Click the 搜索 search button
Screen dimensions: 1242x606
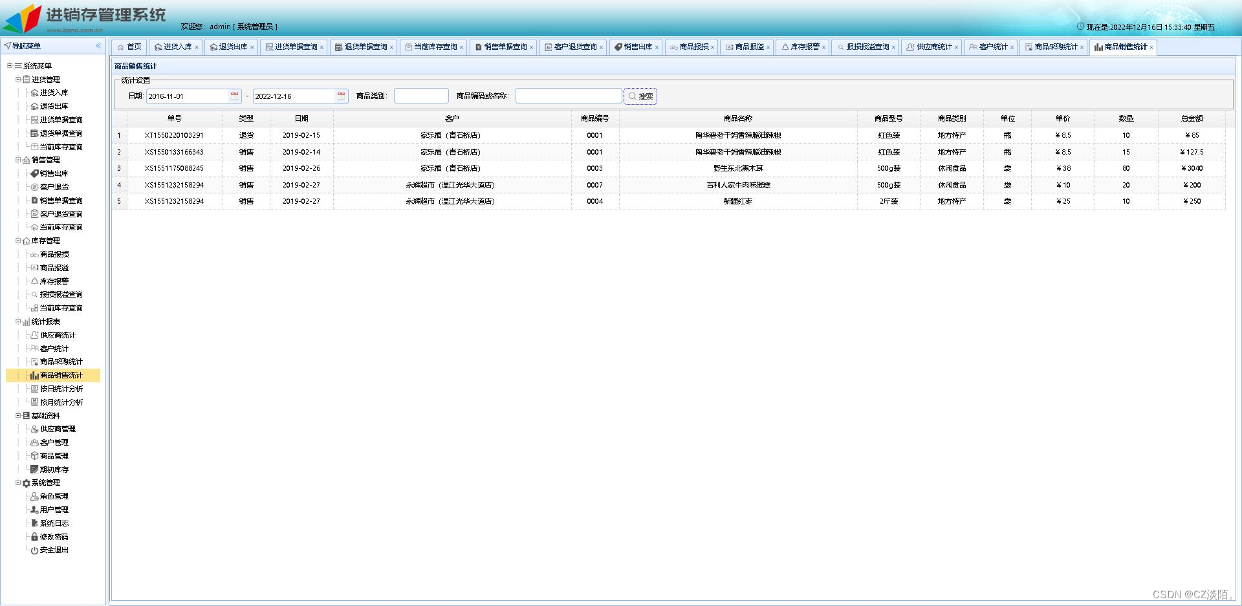[x=640, y=96]
